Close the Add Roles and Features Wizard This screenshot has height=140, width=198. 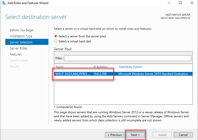(192, 3)
